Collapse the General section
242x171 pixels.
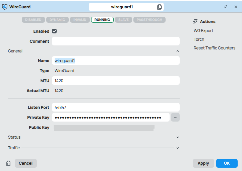click(x=178, y=51)
